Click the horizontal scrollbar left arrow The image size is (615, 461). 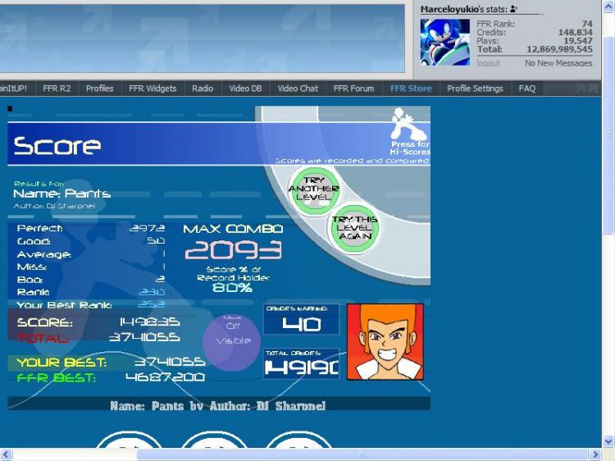click(x=7, y=454)
